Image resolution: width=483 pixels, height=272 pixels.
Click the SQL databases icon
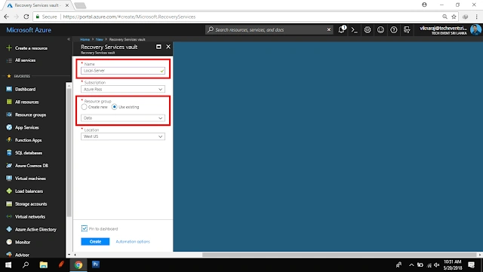pyautogui.click(x=9, y=153)
